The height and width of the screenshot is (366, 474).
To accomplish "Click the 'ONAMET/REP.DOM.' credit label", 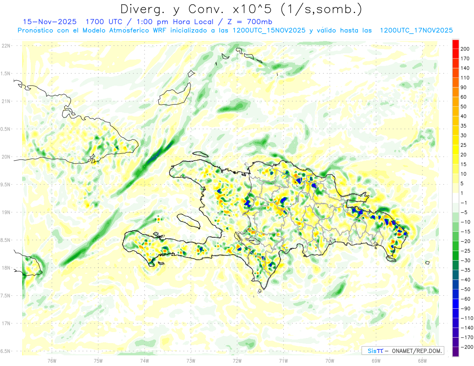I will click(x=417, y=351).
